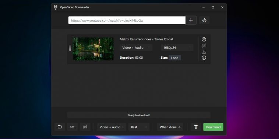This screenshot has width=279, height=139.
Task: Maximize the Open Video Downloader window
Action: [213, 7]
